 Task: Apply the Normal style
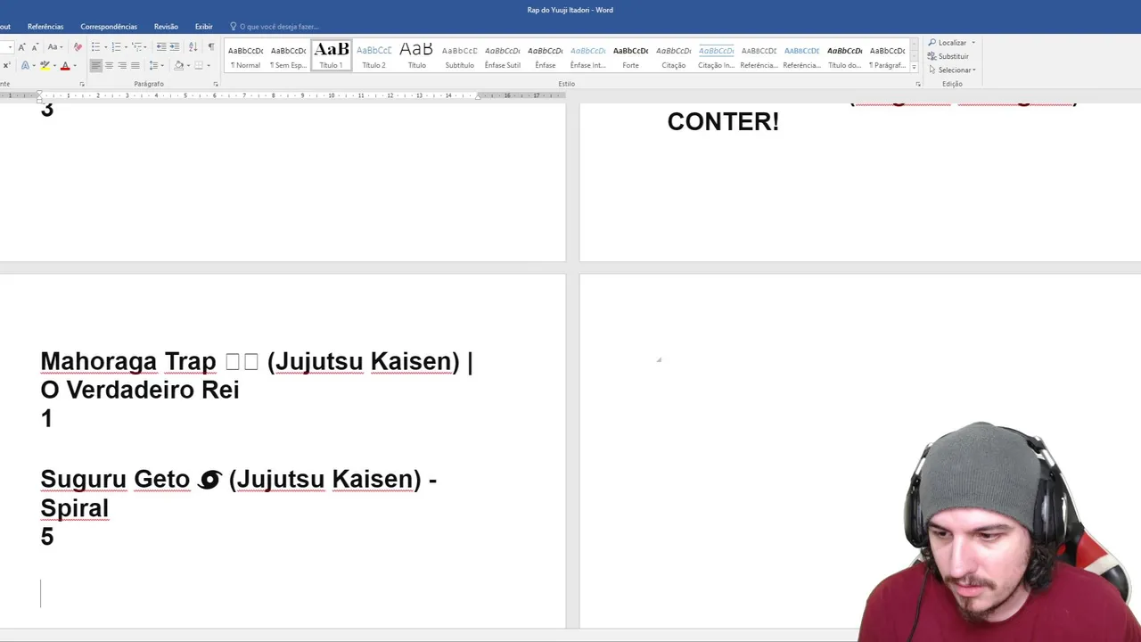click(x=245, y=56)
